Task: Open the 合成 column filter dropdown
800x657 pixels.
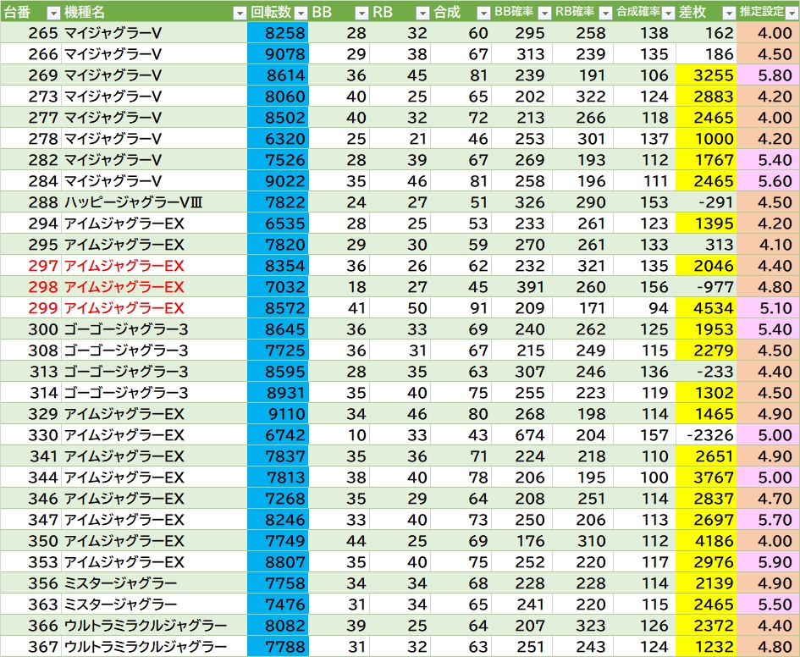Action: click(x=483, y=14)
